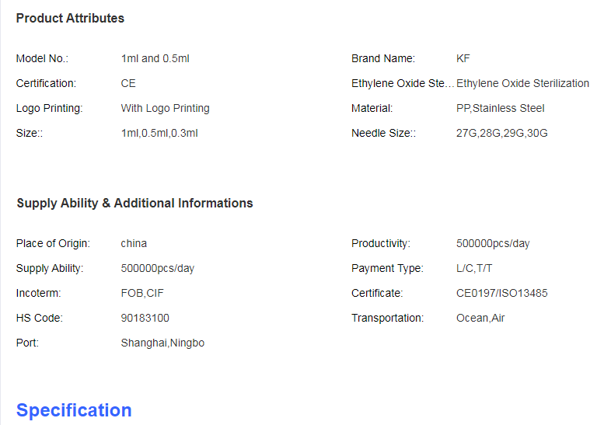This screenshot has width=597, height=425.
Task: Click the Product Attributes heading
Action: [70, 19]
